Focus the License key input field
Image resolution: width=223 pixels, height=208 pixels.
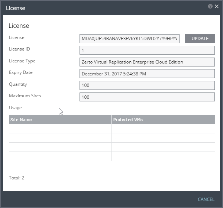click(x=129, y=39)
